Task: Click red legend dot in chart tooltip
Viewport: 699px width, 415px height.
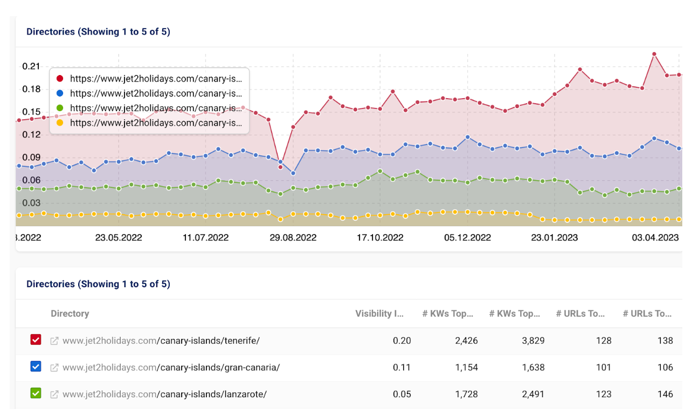Action: (x=60, y=78)
